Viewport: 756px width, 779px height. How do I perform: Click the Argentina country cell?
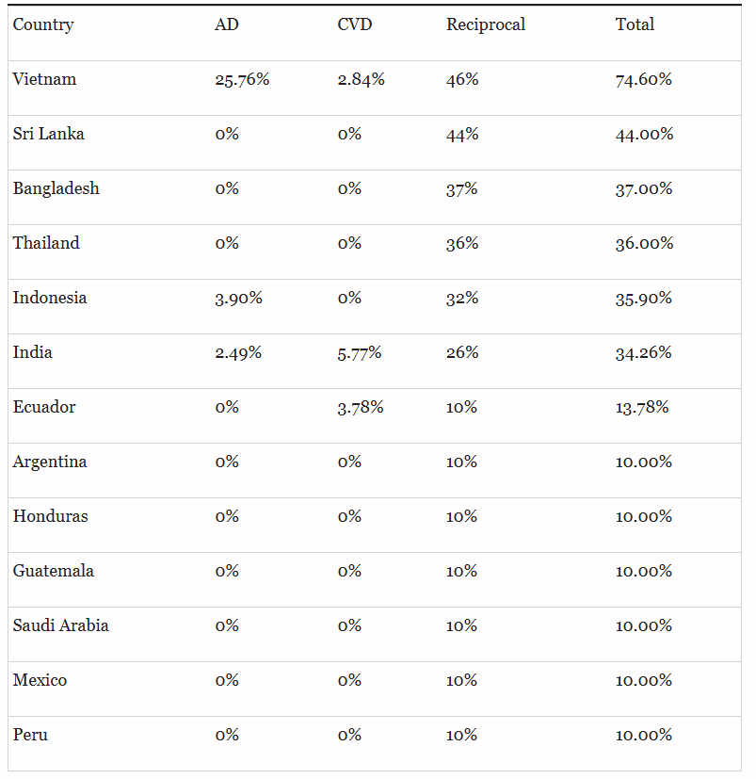[50, 463]
